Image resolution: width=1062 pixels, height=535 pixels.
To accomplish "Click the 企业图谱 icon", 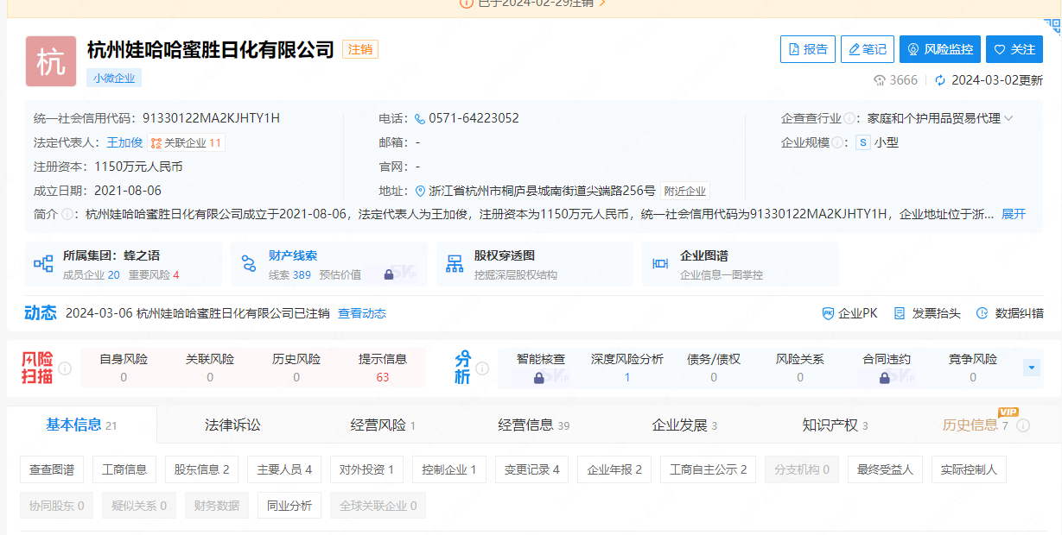I will (660, 264).
